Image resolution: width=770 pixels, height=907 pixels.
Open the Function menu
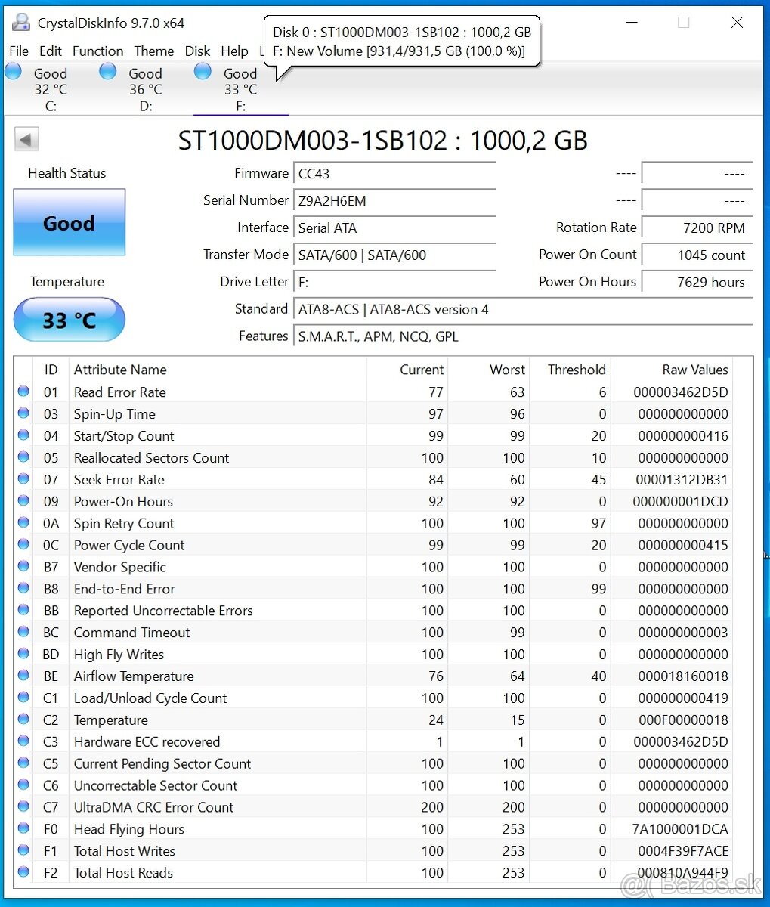click(97, 51)
